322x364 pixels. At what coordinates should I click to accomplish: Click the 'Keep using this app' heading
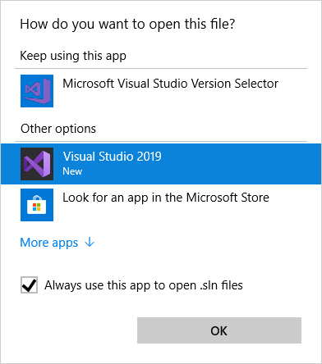point(73,56)
